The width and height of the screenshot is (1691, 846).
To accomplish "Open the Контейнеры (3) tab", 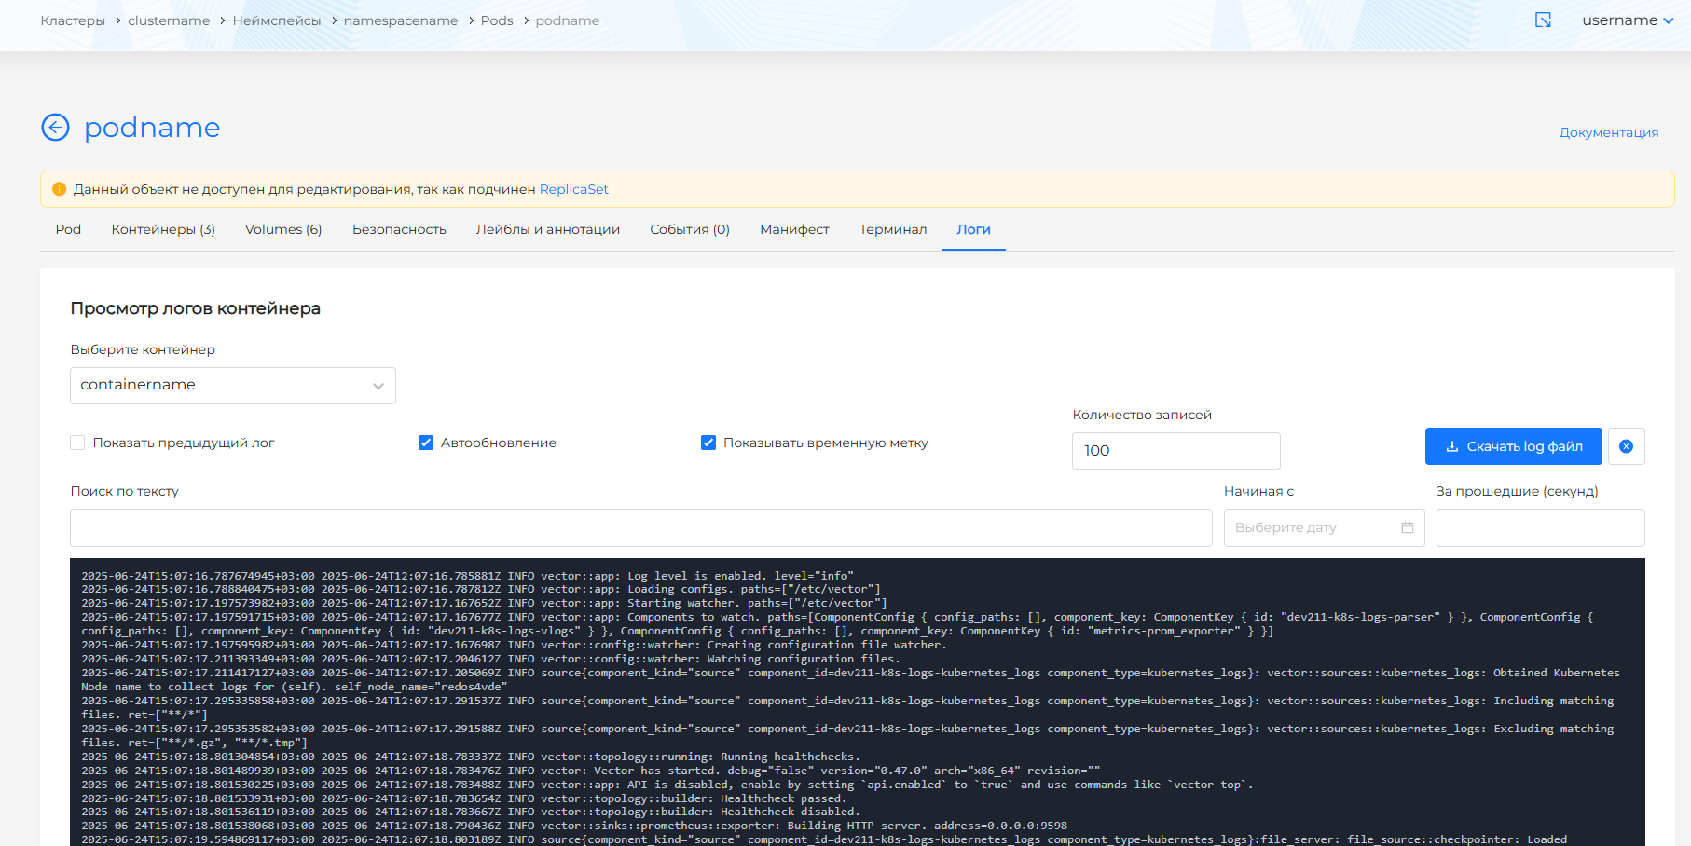I will (163, 229).
